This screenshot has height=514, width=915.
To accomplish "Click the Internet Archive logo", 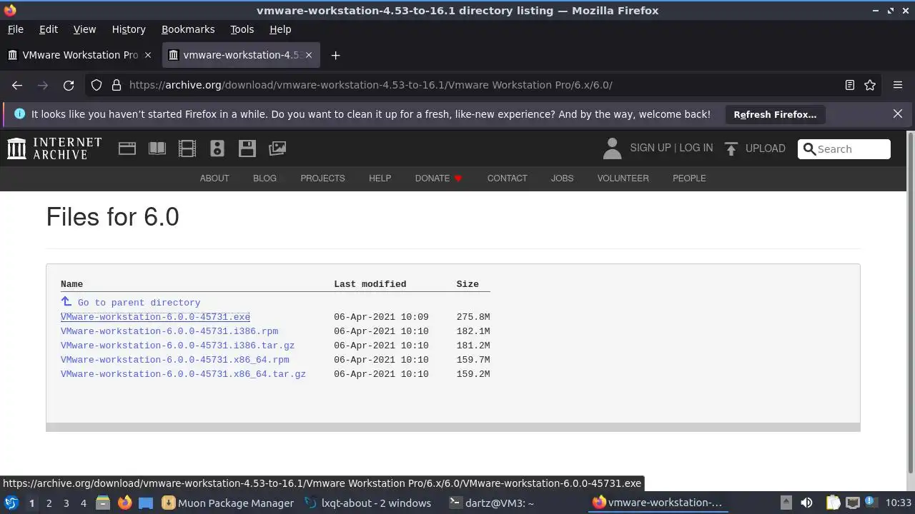I will (x=54, y=148).
